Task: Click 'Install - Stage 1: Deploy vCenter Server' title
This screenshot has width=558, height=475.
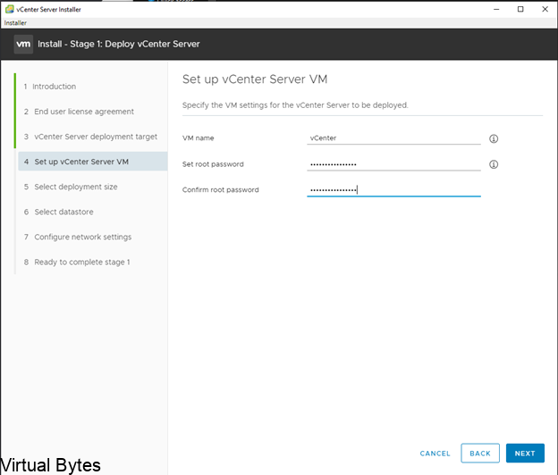Action: point(119,44)
